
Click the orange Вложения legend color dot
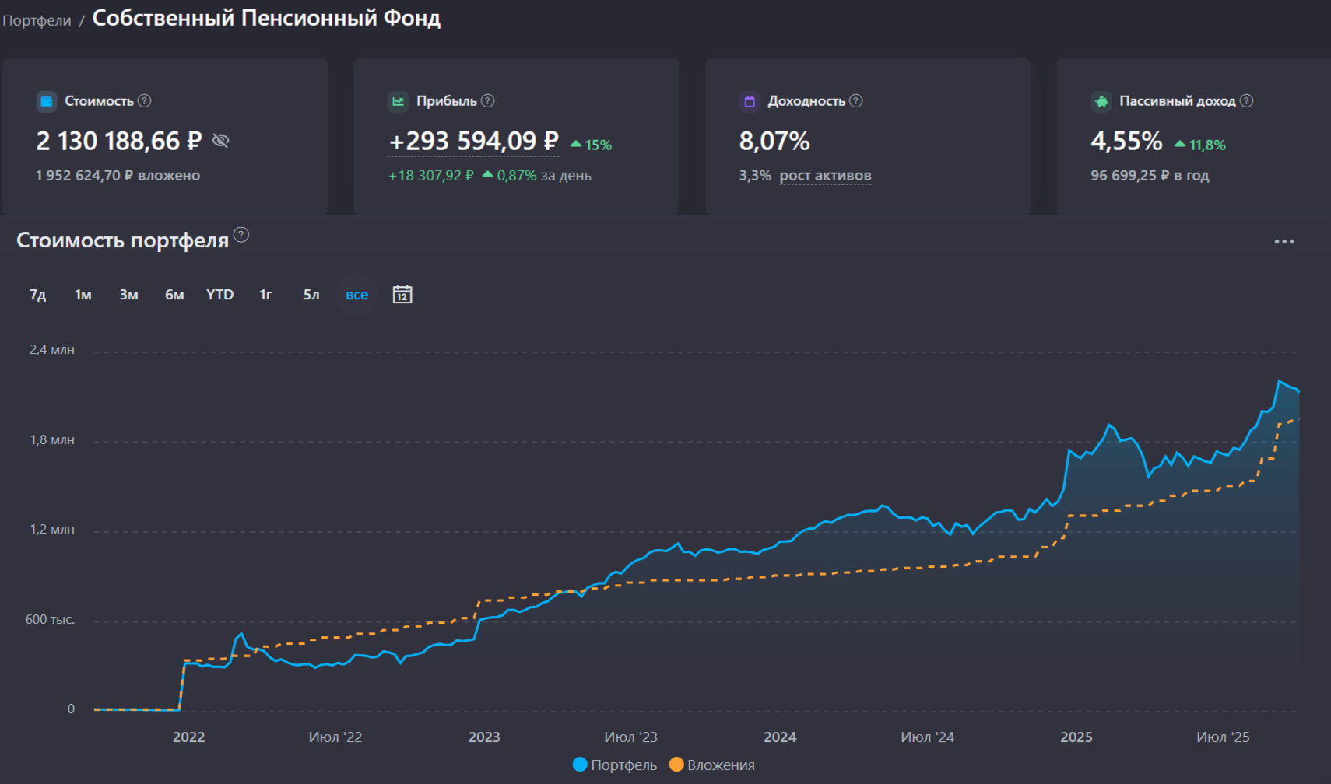pos(676,765)
